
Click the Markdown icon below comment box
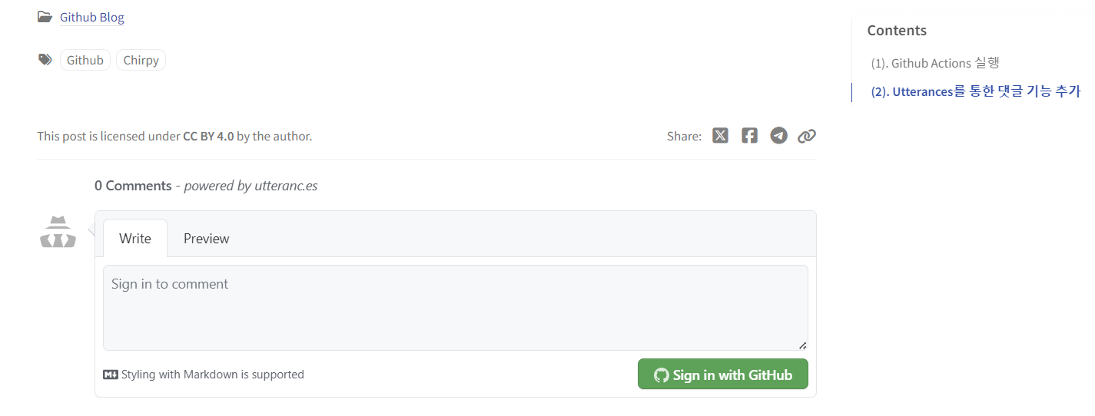pos(110,375)
